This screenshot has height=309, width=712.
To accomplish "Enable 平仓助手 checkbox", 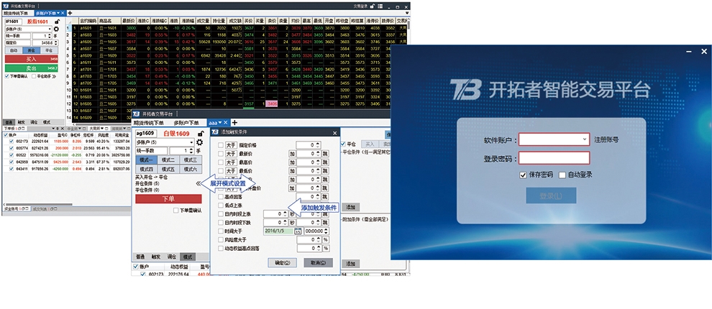I will (34, 76).
